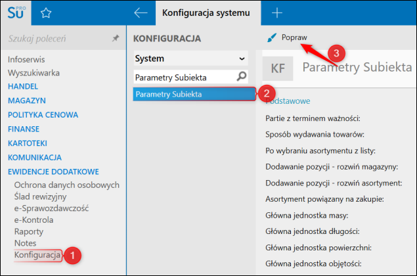Select the Konfiguracja systemu tab
The image size is (417, 276).
208,13
